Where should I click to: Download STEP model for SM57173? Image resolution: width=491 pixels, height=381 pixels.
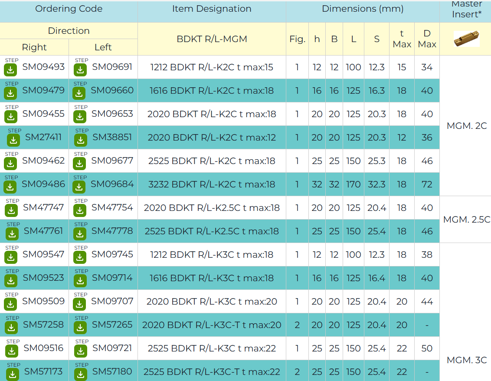click(x=13, y=374)
